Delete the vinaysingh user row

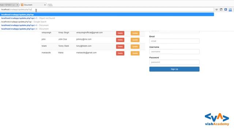(120, 33)
